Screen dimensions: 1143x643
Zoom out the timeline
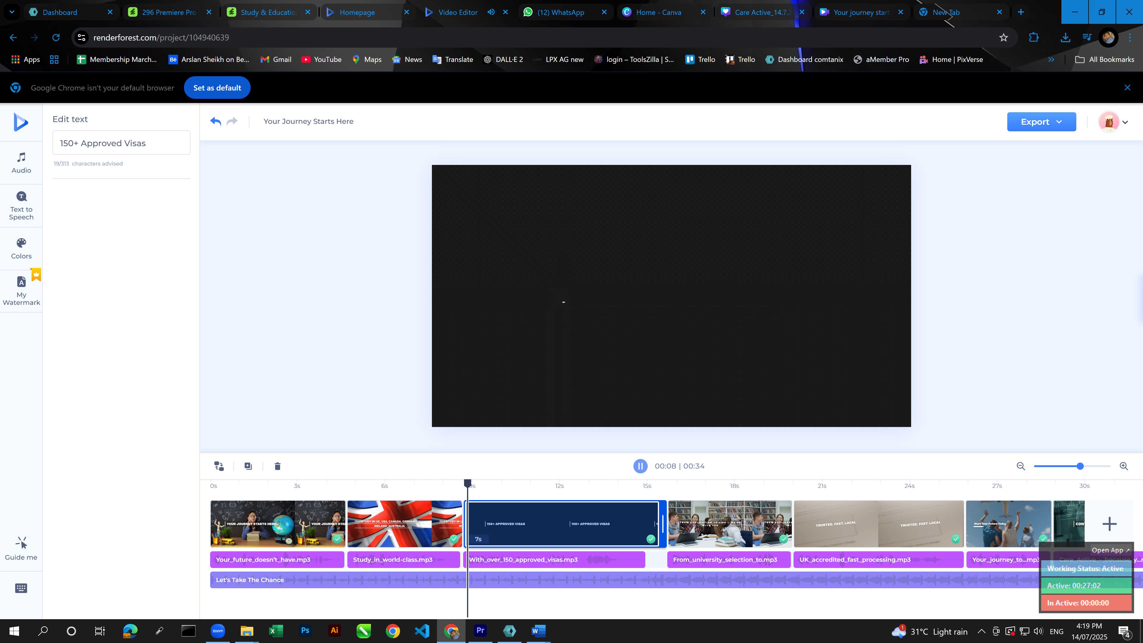(x=1021, y=466)
